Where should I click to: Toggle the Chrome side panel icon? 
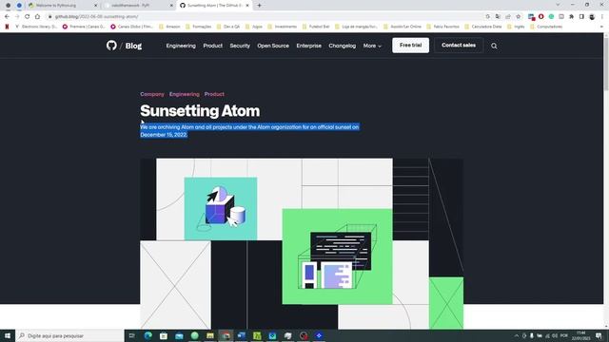pyautogui.click(x=581, y=17)
